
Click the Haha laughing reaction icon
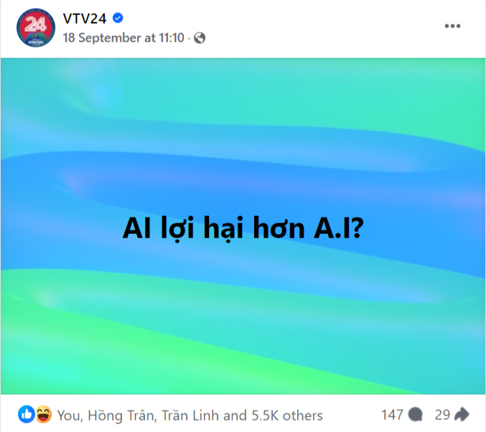pos(43,414)
